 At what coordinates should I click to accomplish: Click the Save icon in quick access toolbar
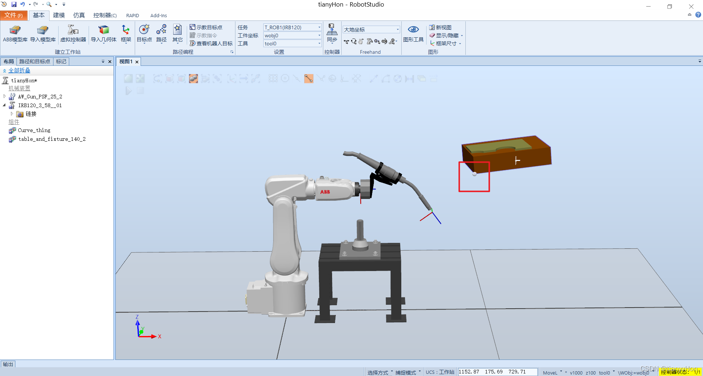(x=14, y=4)
